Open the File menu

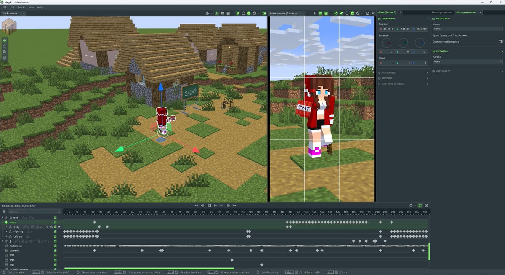pyautogui.click(x=5, y=8)
